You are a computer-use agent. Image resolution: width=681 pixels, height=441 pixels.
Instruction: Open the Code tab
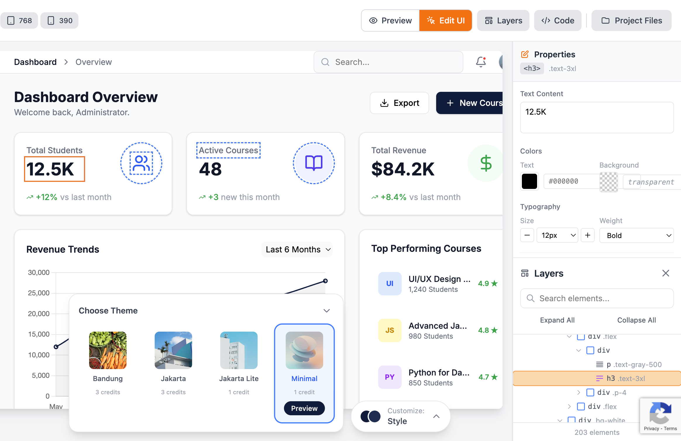click(558, 20)
